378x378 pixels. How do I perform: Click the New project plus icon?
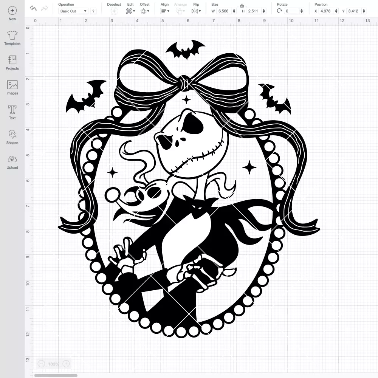click(12, 11)
